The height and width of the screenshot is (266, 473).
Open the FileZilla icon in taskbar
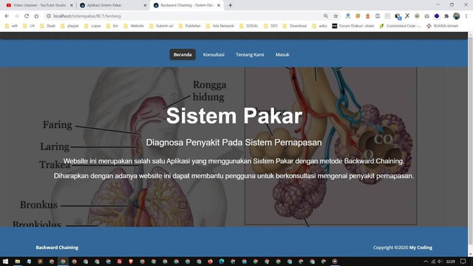119,261
